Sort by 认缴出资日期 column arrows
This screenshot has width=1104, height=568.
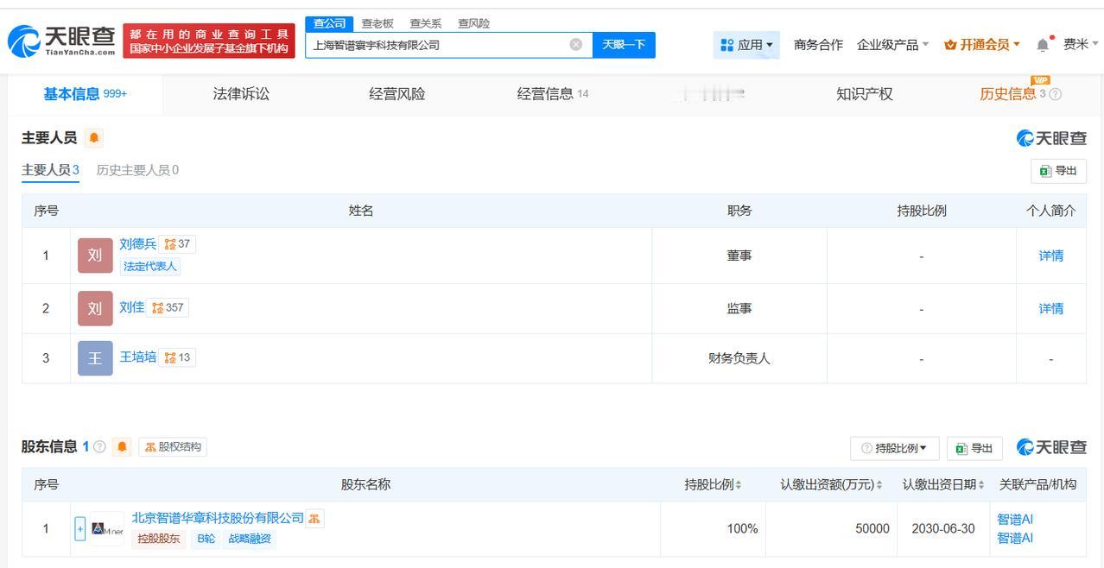click(982, 485)
